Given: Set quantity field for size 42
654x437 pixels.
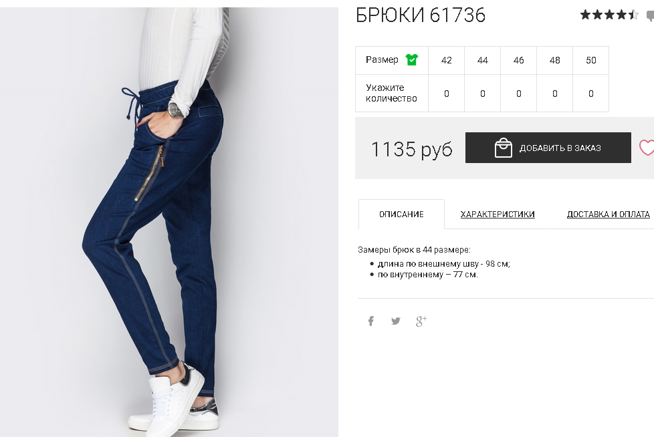Looking at the screenshot, I should coord(446,94).
